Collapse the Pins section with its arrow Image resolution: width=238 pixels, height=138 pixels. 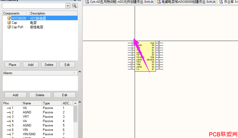tap(80, 102)
